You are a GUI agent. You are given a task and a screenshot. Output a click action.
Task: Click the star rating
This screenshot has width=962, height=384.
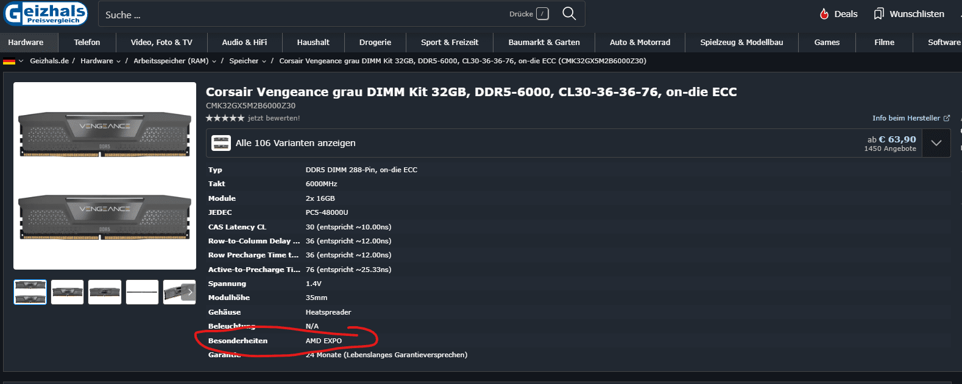click(225, 118)
